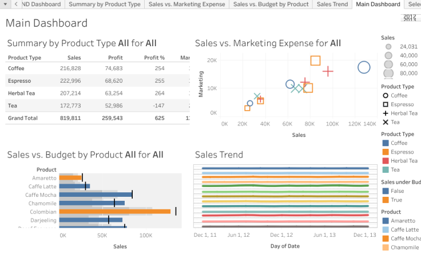This screenshot has width=421, height=259.
Task: Go to Sales vs. Marketing Expense tab
Action: [x=186, y=4]
